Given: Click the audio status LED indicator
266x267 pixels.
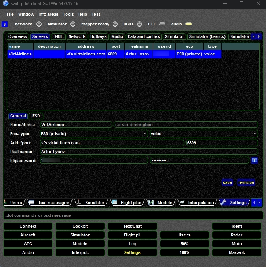Looking at the screenshot, I should (188, 24).
